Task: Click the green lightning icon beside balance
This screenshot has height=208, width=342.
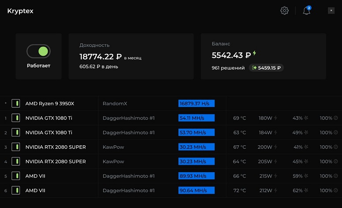Action: point(255,54)
